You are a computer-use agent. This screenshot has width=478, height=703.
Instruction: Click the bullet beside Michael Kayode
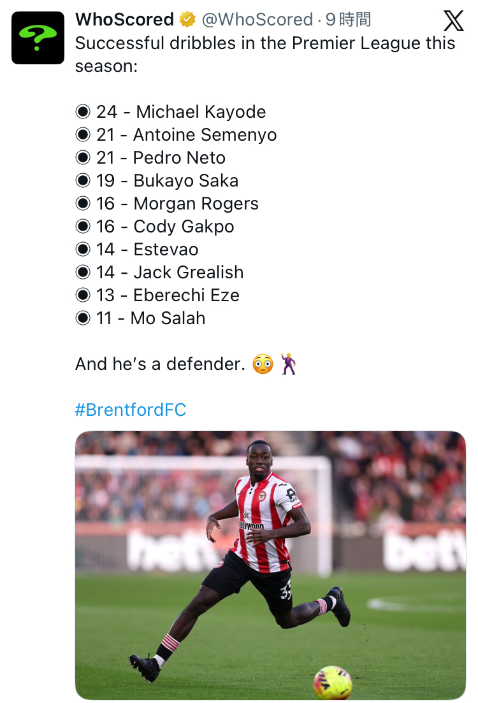pyautogui.click(x=83, y=112)
